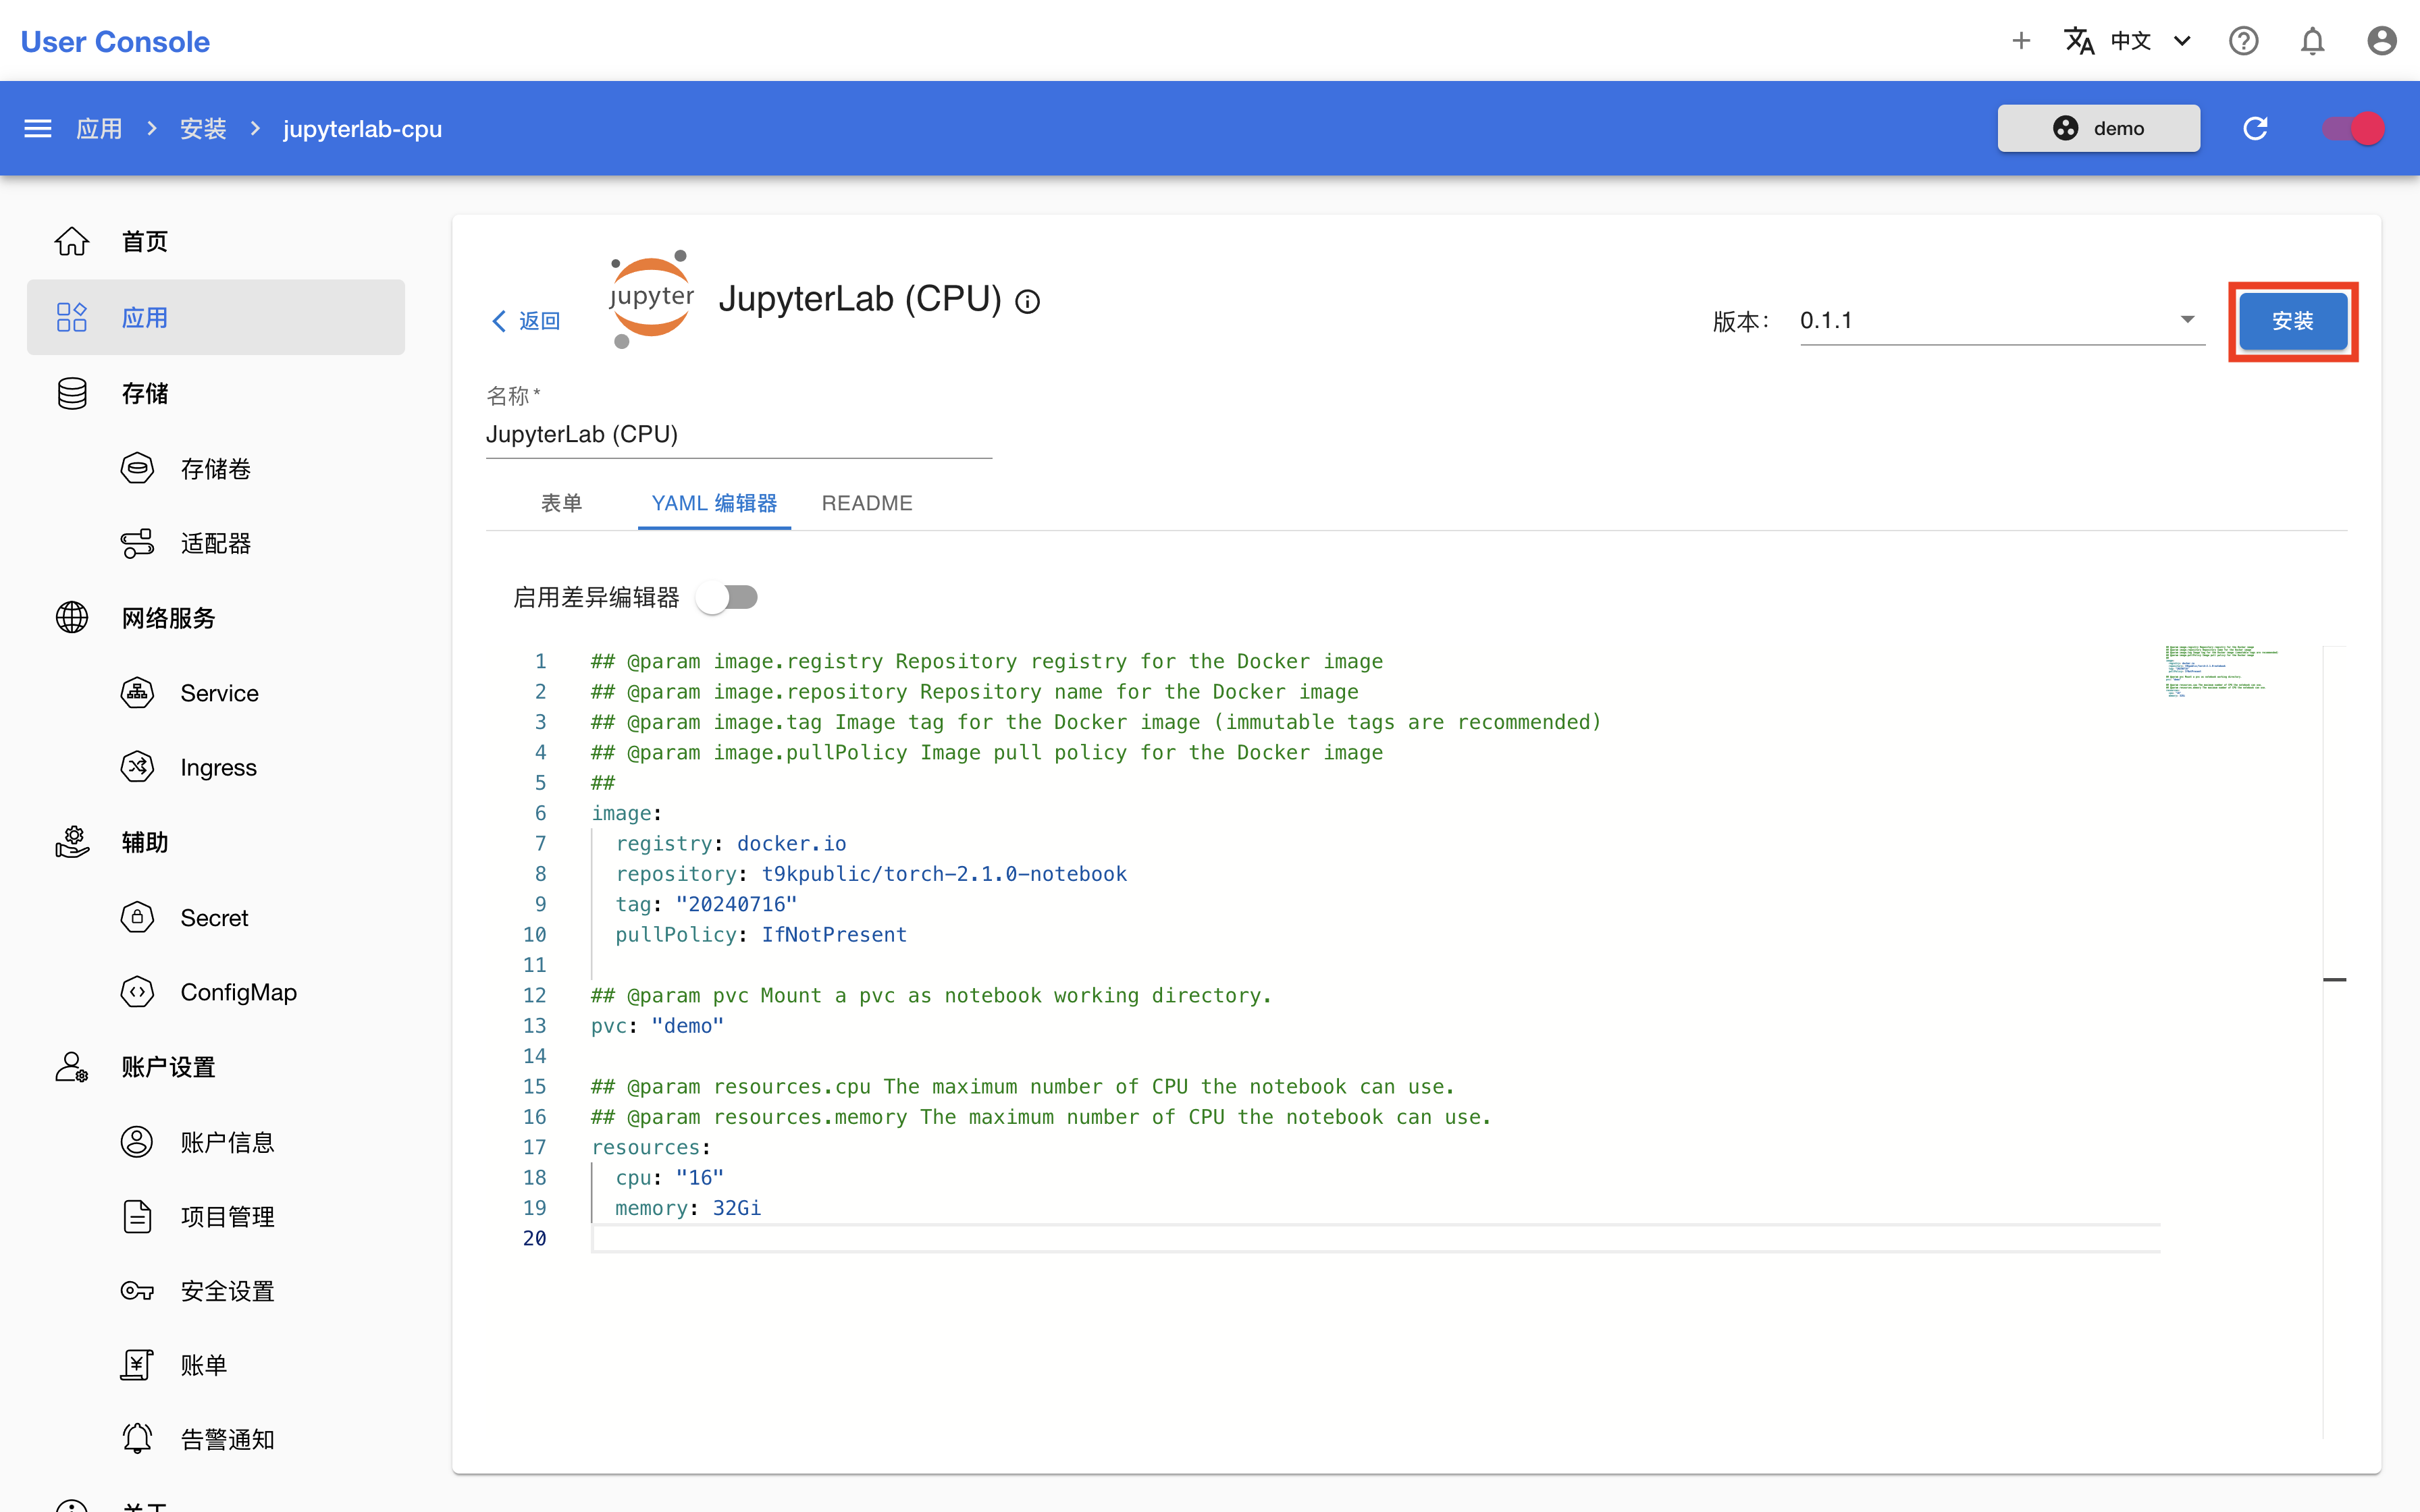Click the Service sidebar icon
Screen dimensions: 2420x1512
click(x=137, y=692)
